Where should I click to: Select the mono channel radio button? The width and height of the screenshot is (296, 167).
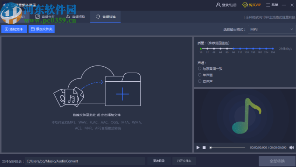(x=199, y=75)
